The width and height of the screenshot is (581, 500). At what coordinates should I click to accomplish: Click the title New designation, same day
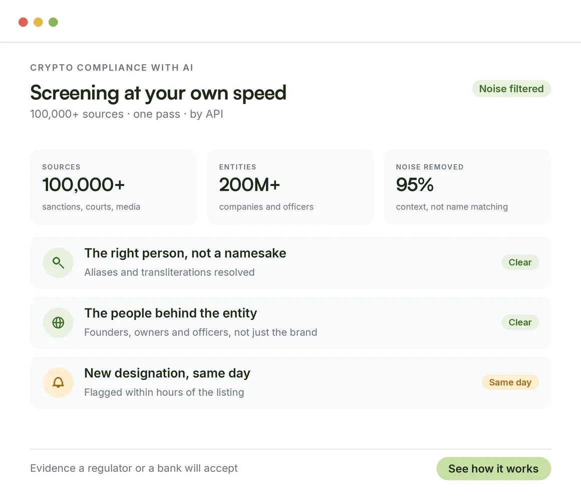[x=167, y=373]
